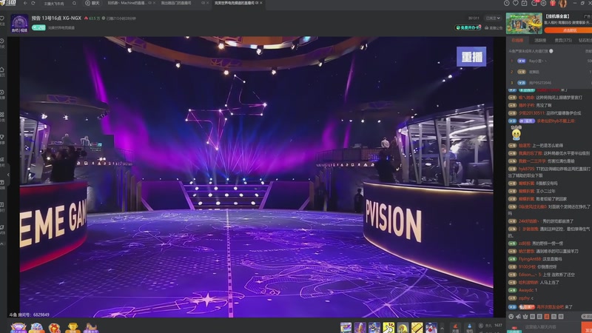This screenshot has width=592, height=333.
Task: Click the 免费开办卡 green button
Action: click(468, 27)
